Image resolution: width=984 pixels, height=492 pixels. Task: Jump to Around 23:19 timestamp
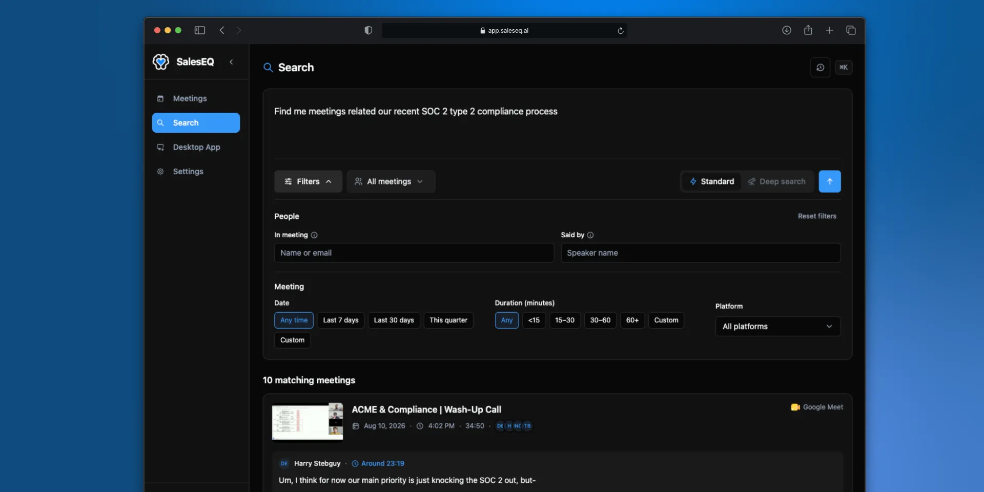point(378,464)
